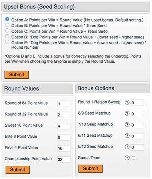Click the Championship Point Value input
Screen dimensions: 152x179
click(64, 159)
